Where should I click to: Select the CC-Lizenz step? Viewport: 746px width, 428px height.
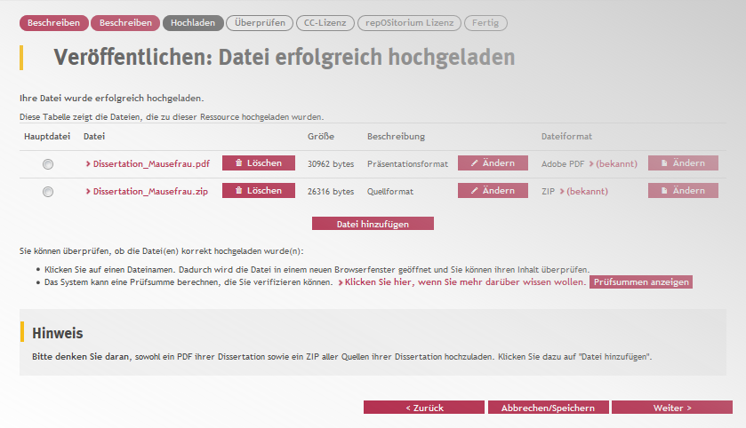325,23
